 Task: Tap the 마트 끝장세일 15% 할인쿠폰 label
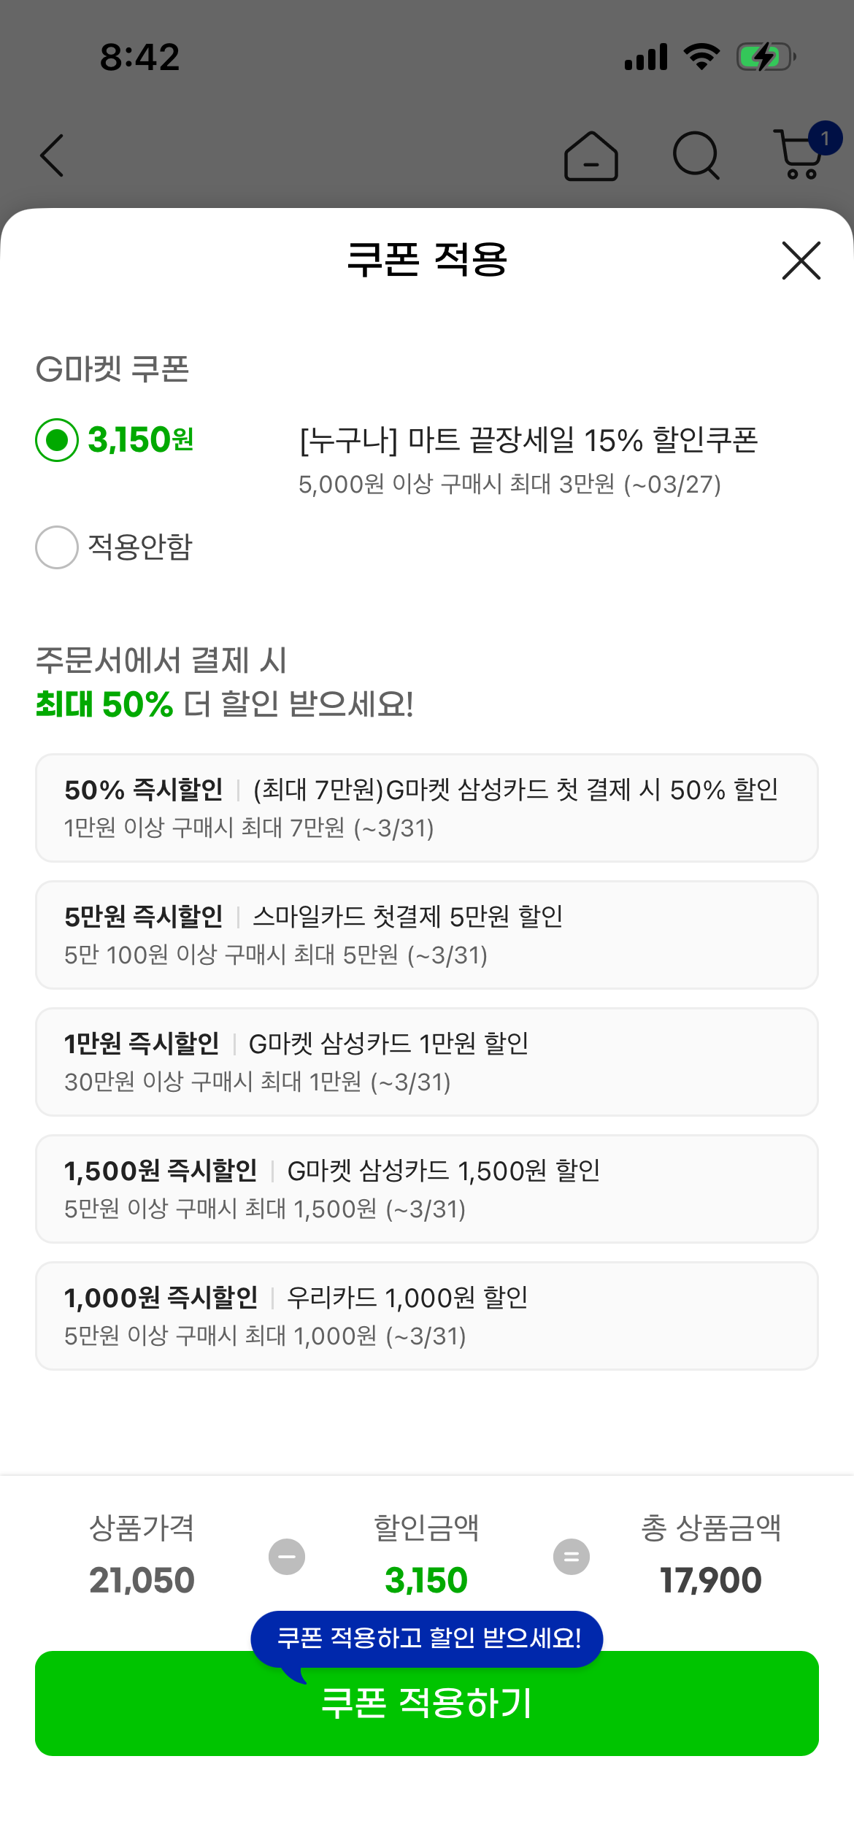528,440
